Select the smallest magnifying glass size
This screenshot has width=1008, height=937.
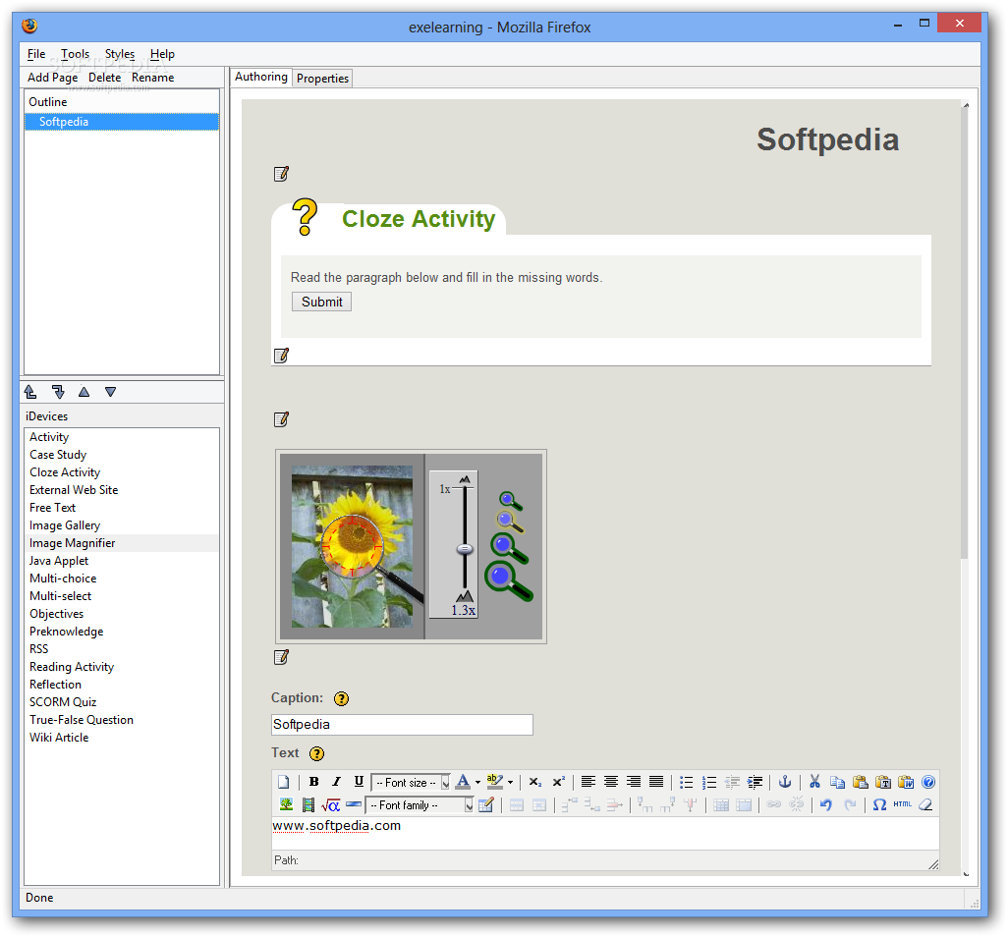coord(511,501)
